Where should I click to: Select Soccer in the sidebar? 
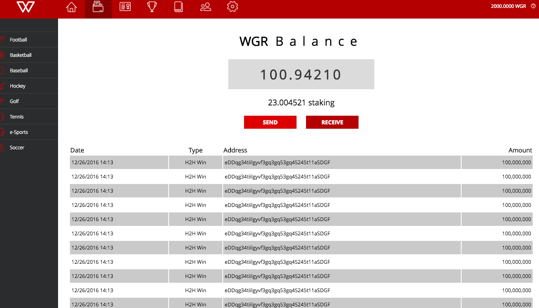[x=29, y=147]
